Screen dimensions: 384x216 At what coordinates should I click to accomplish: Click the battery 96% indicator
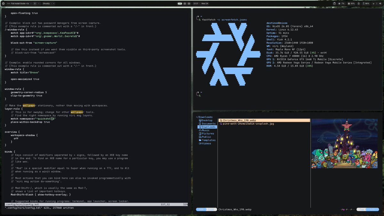pyautogui.click(x=366, y=4)
